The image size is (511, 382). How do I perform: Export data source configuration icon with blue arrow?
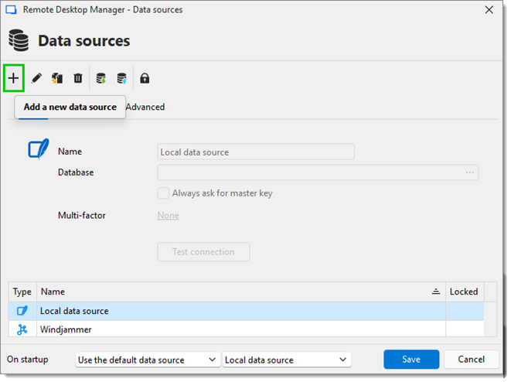tap(121, 78)
